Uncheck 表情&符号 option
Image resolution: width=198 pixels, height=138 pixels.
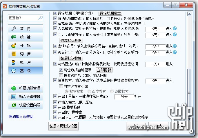(55, 46)
